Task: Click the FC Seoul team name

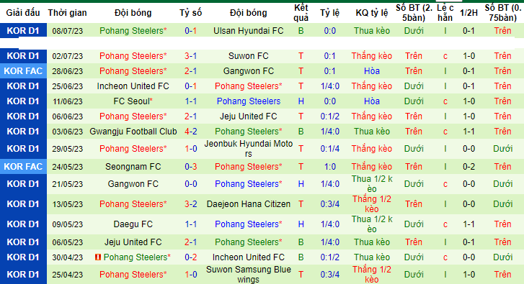Action: [x=133, y=101]
